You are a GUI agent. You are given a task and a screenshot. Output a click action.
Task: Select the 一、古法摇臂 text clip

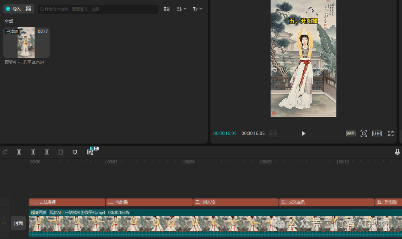[x=67, y=202]
